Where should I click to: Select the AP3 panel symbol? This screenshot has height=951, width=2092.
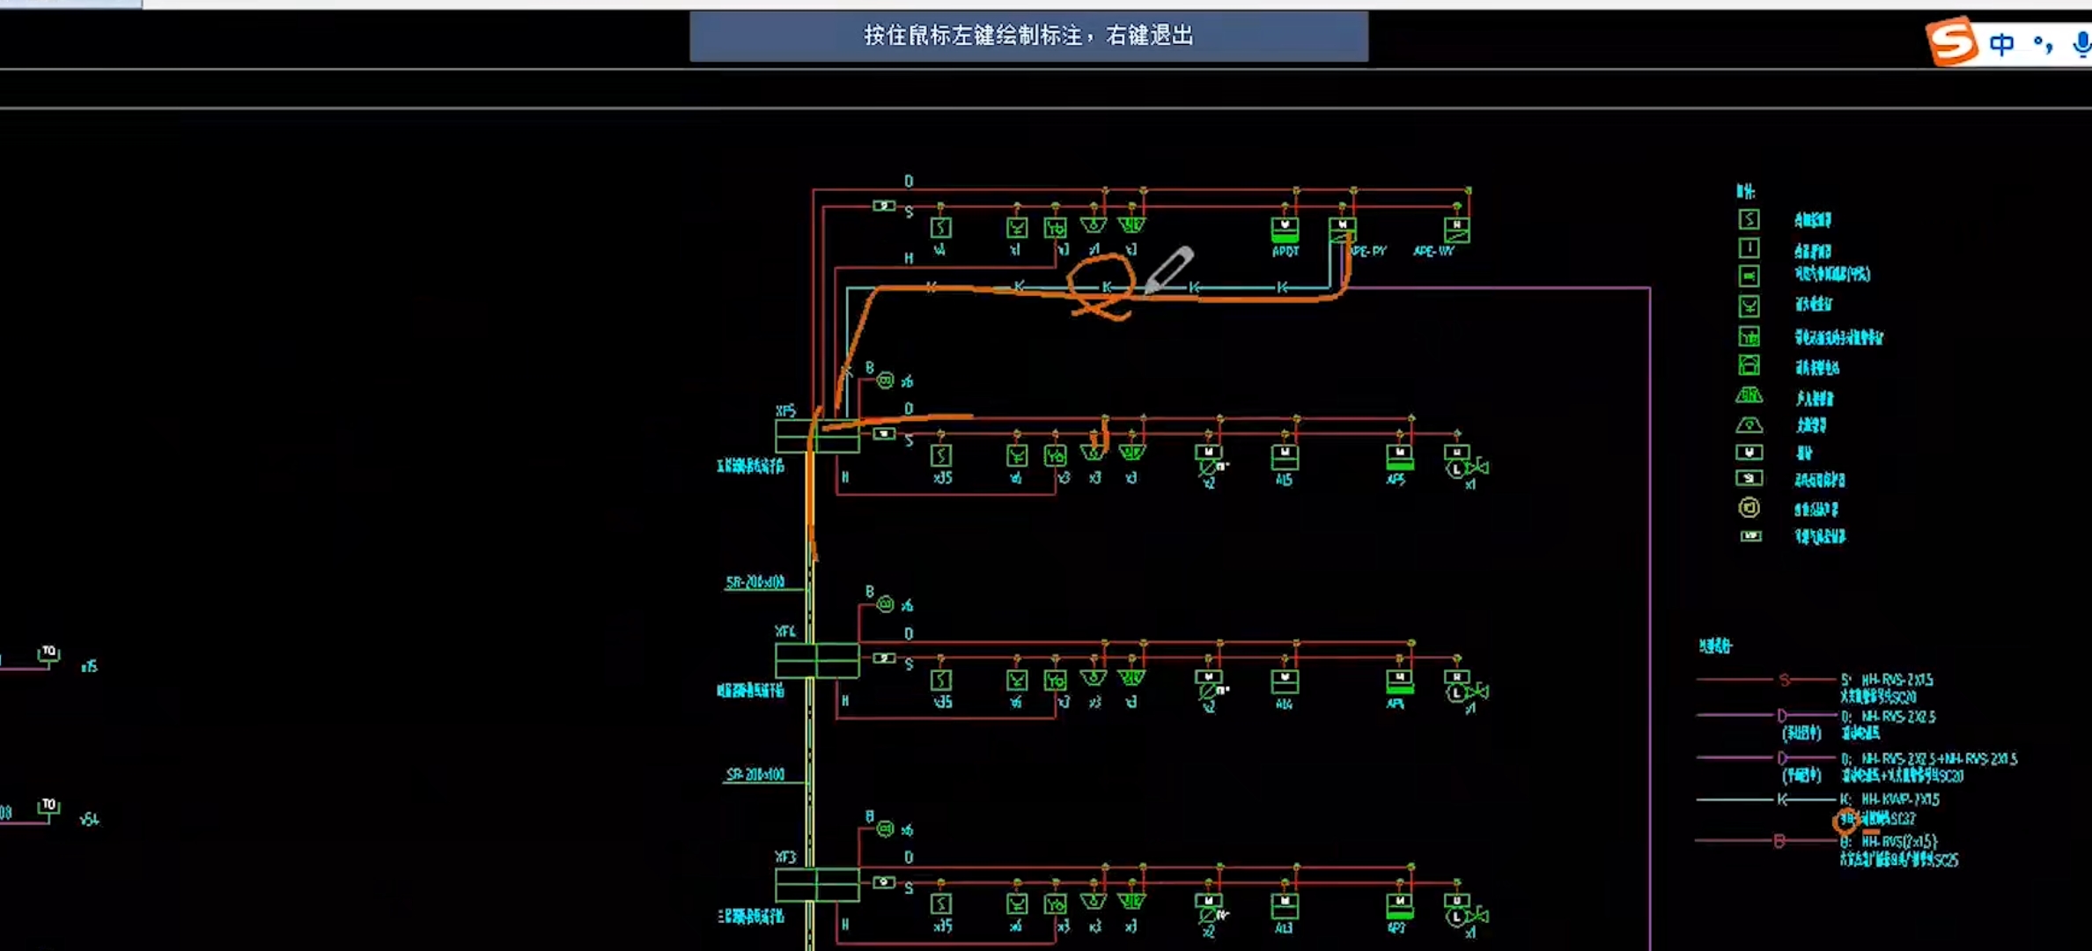(x=1399, y=906)
